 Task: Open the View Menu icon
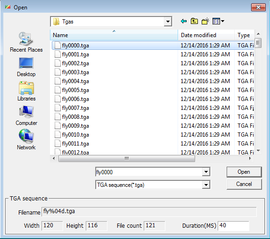tap(218, 21)
